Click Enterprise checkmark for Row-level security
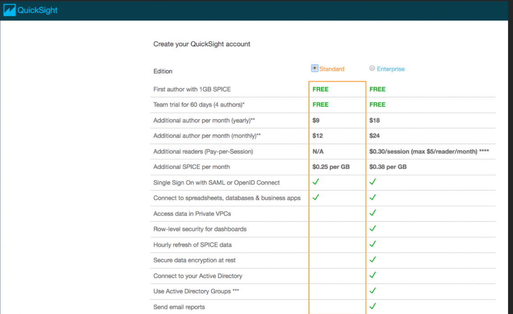The height and width of the screenshot is (314, 513). coord(373,229)
